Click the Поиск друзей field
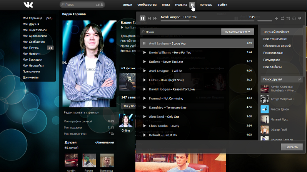The height and width of the screenshot is (172, 307). click(x=281, y=79)
